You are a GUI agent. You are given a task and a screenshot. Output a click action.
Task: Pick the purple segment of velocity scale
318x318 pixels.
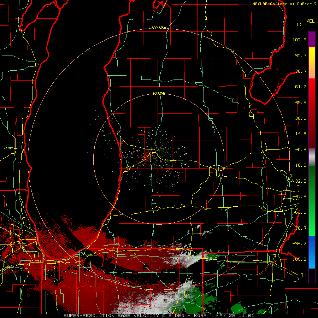click(x=312, y=39)
